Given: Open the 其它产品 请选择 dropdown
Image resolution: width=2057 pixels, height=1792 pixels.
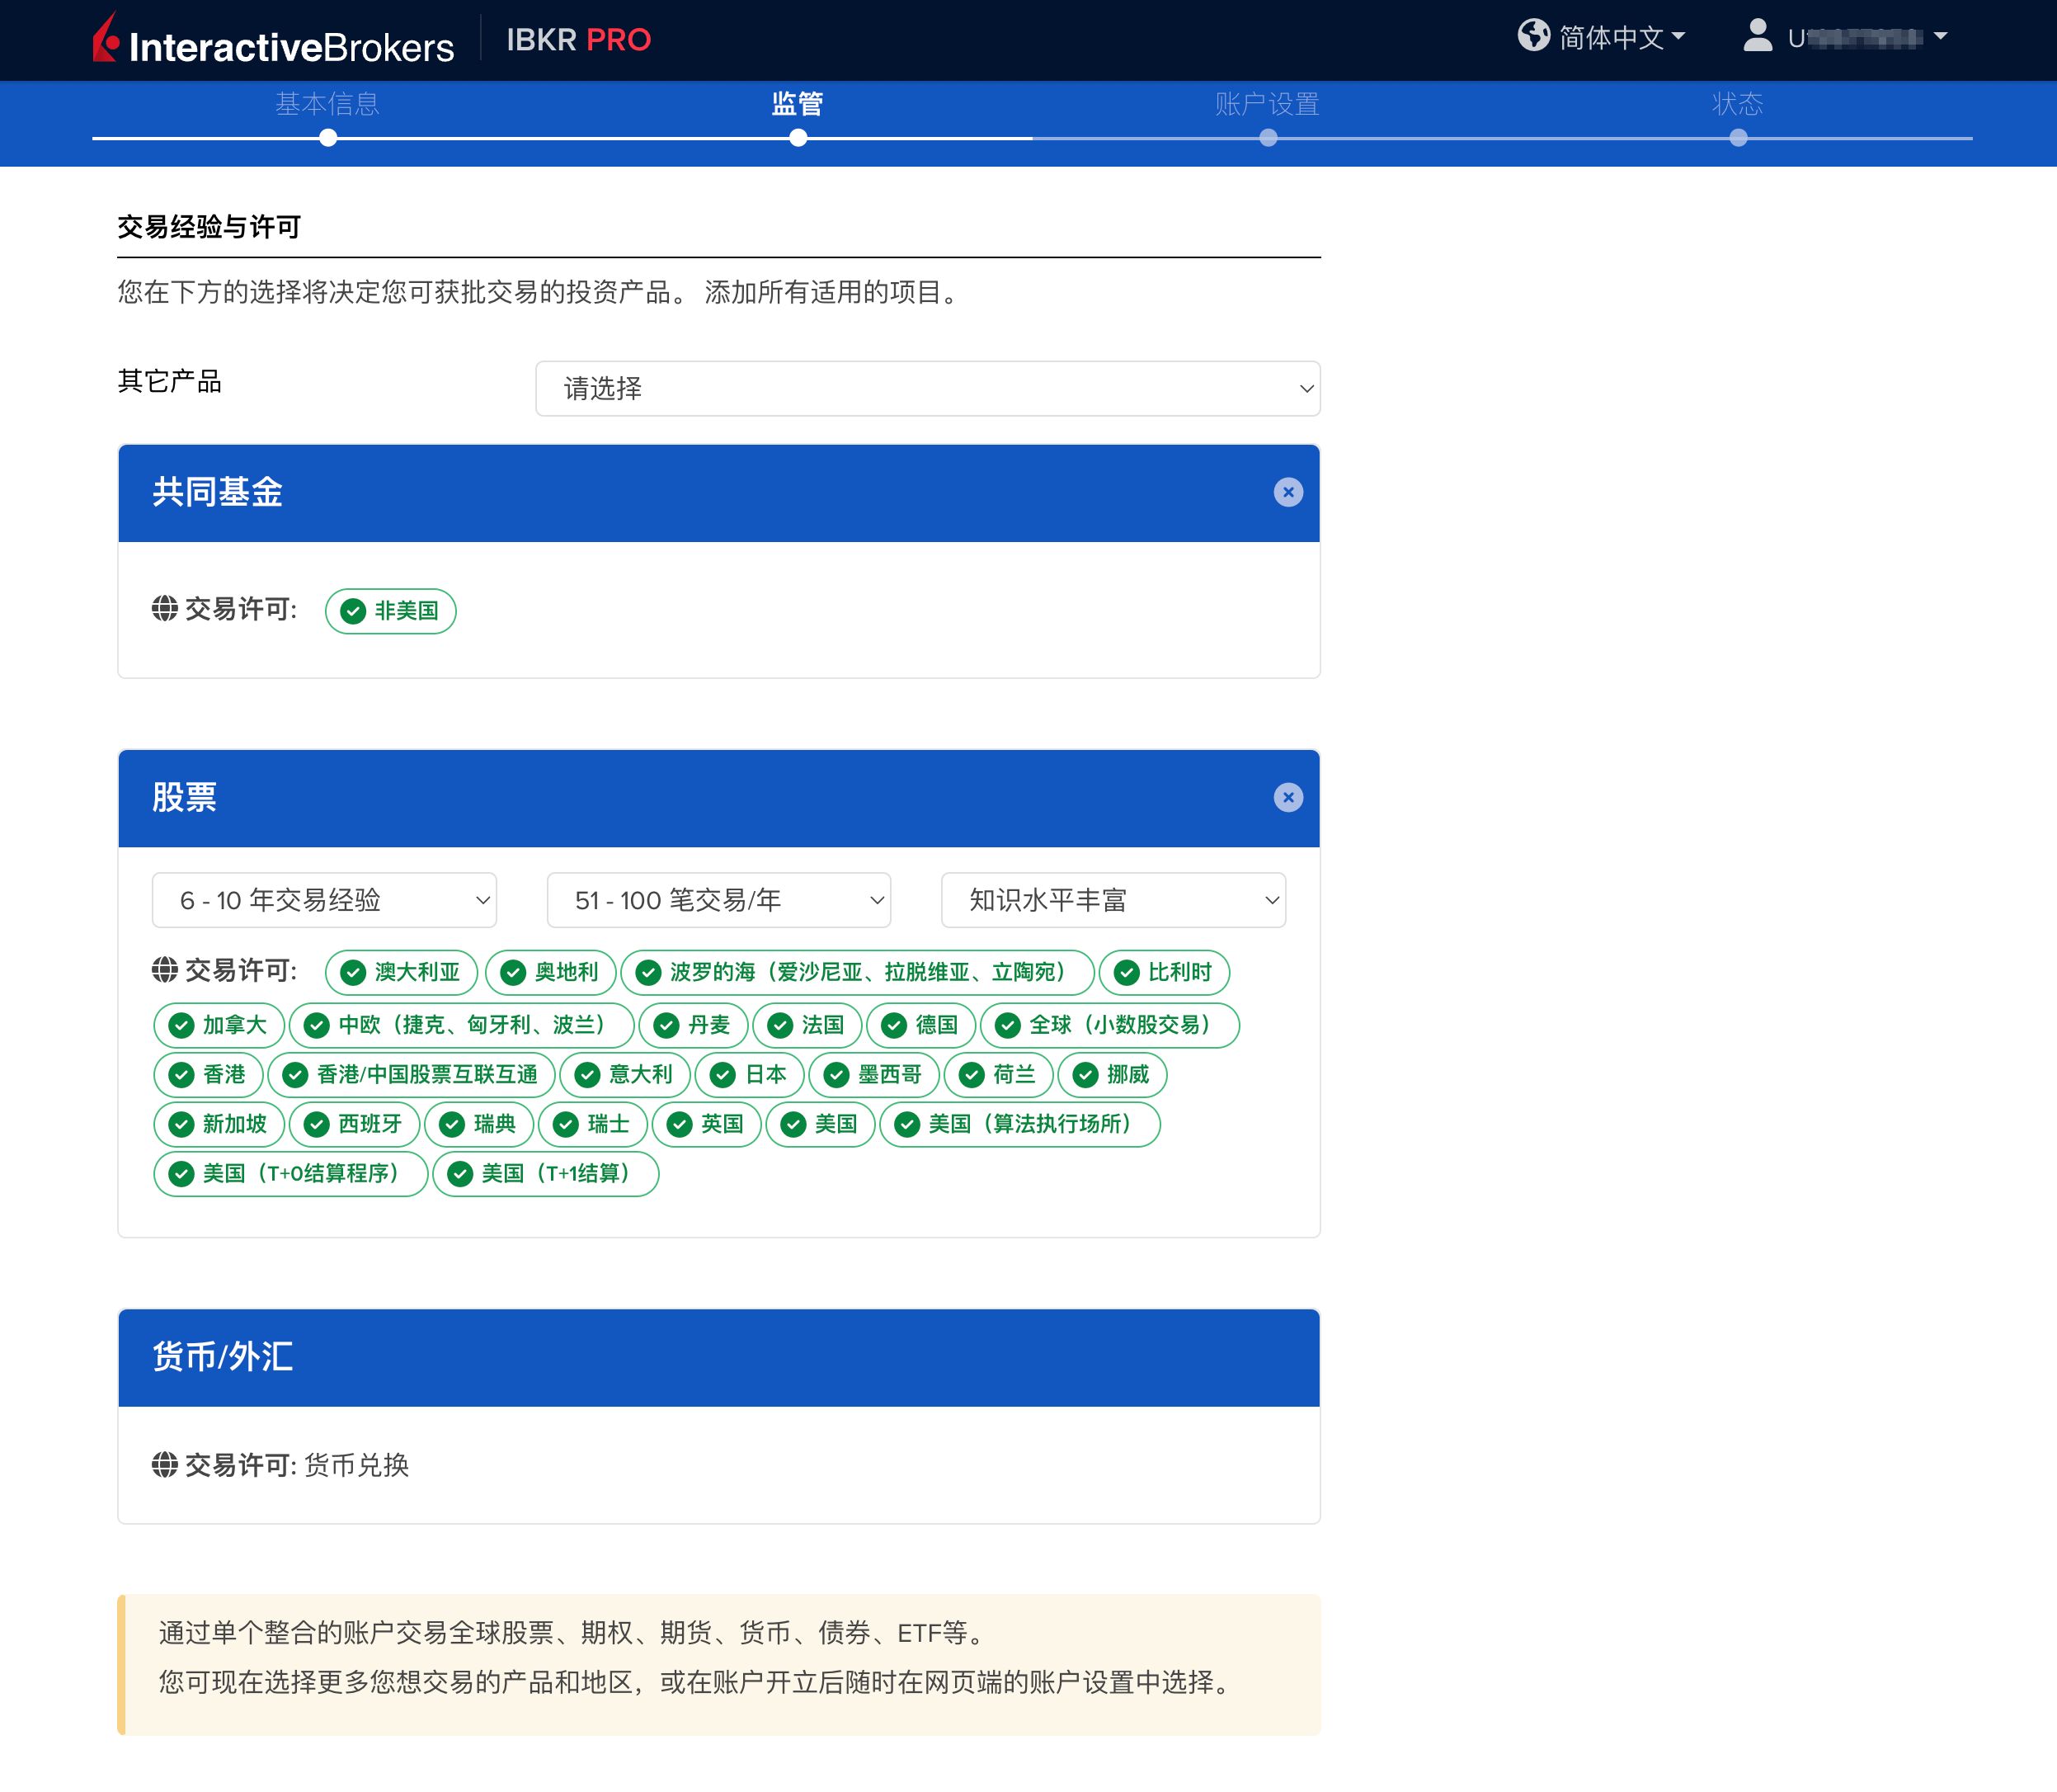Looking at the screenshot, I should (928, 389).
